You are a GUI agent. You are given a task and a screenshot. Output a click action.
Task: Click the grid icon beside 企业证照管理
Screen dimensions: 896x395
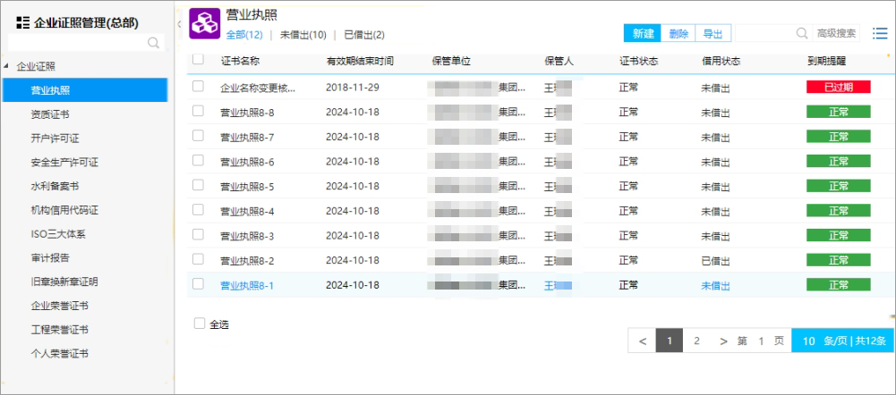click(23, 23)
